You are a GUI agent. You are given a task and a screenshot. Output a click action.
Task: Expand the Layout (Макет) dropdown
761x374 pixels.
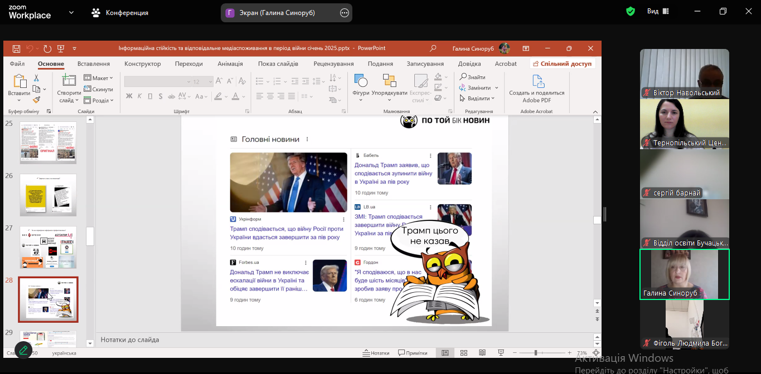[99, 78]
